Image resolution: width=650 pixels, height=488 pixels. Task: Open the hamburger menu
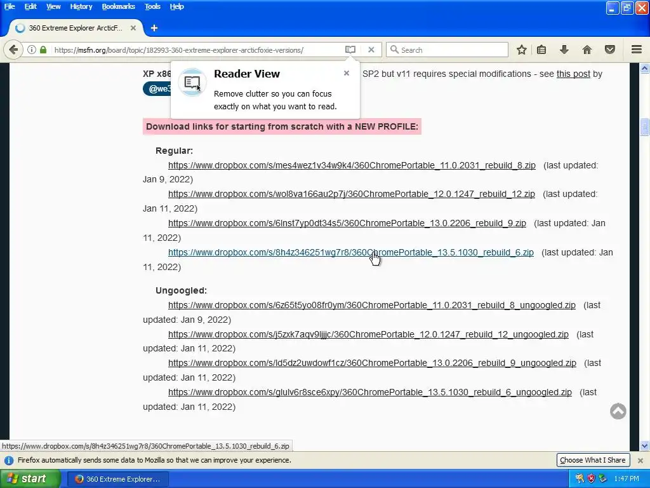click(637, 50)
